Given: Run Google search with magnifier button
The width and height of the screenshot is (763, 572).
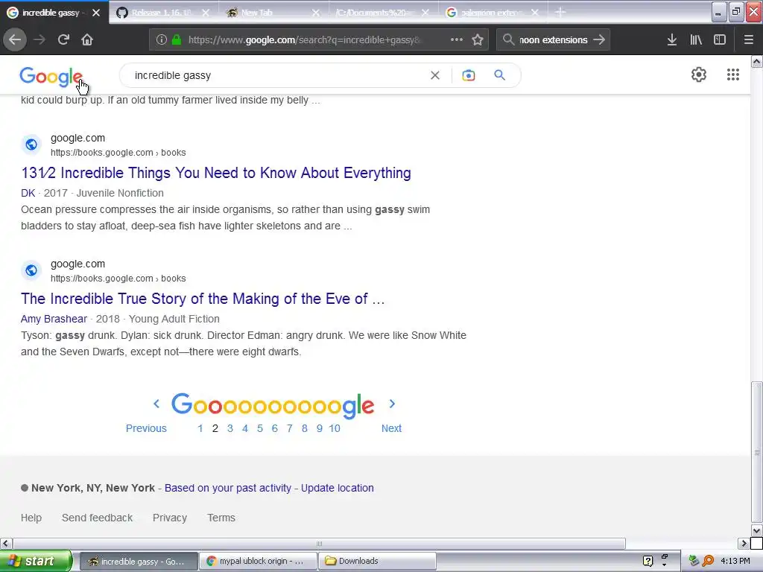Looking at the screenshot, I should [500, 75].
